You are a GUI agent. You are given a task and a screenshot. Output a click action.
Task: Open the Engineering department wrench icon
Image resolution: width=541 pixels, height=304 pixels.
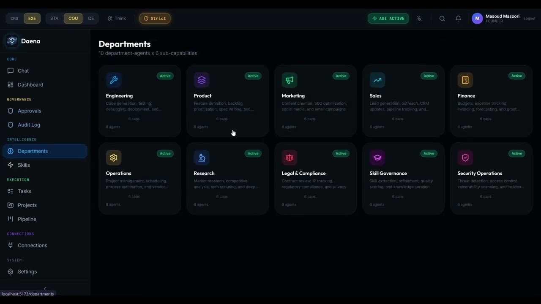114,80
